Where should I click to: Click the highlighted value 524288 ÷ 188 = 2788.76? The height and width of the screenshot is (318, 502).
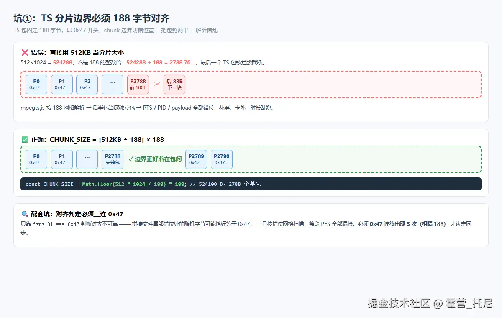[x=161, y=62]
